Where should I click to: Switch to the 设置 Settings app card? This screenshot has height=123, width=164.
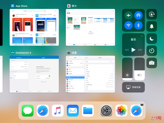[x=90, y=74]
